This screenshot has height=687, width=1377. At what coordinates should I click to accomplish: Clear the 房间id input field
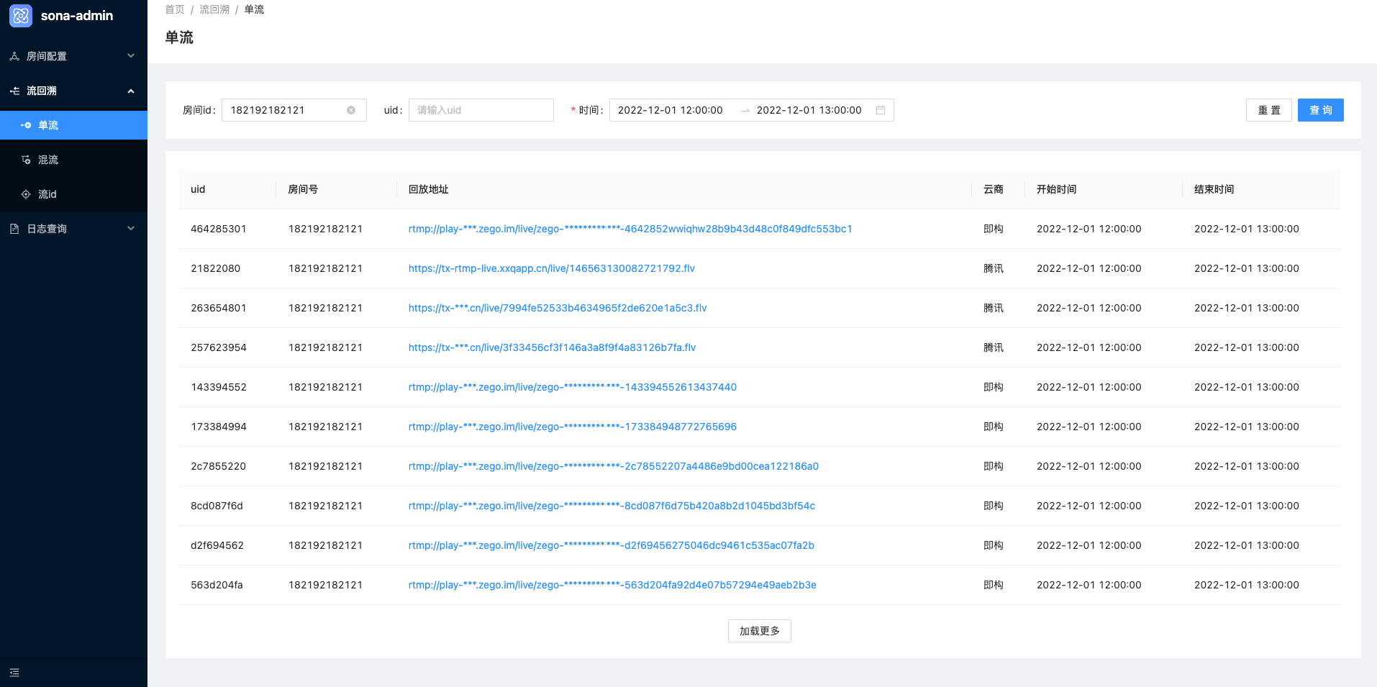(351, 110)
